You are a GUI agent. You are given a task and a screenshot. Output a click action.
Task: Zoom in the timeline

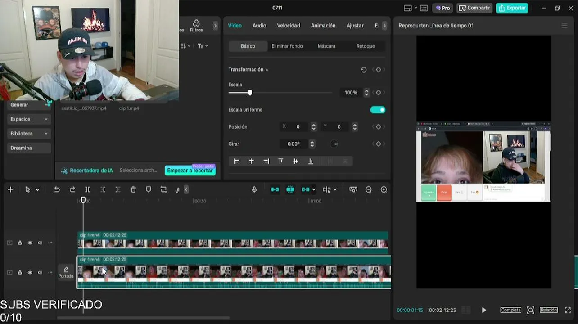point(384,189)
